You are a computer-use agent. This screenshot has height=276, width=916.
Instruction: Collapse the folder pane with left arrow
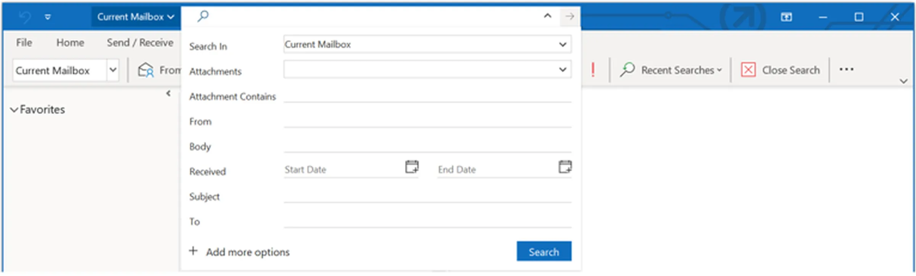click(168, 93)
